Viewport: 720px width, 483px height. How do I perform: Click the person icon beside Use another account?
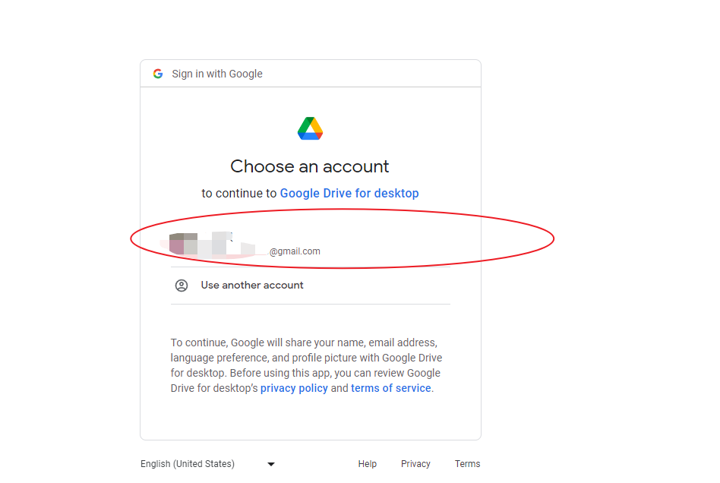click(182, 286)
